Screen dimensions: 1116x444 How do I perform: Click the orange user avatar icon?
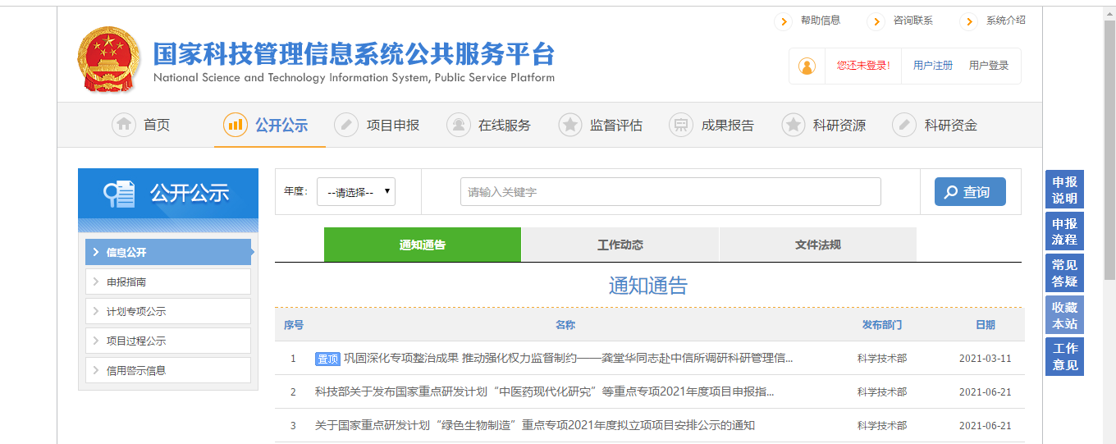(x=807, y=66)
